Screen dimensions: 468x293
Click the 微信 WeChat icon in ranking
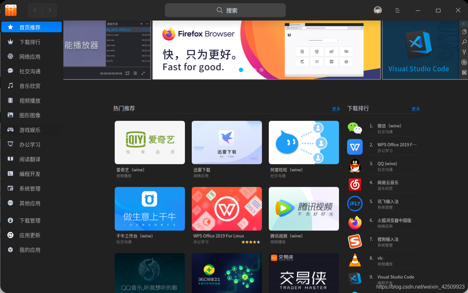[355, 128]
